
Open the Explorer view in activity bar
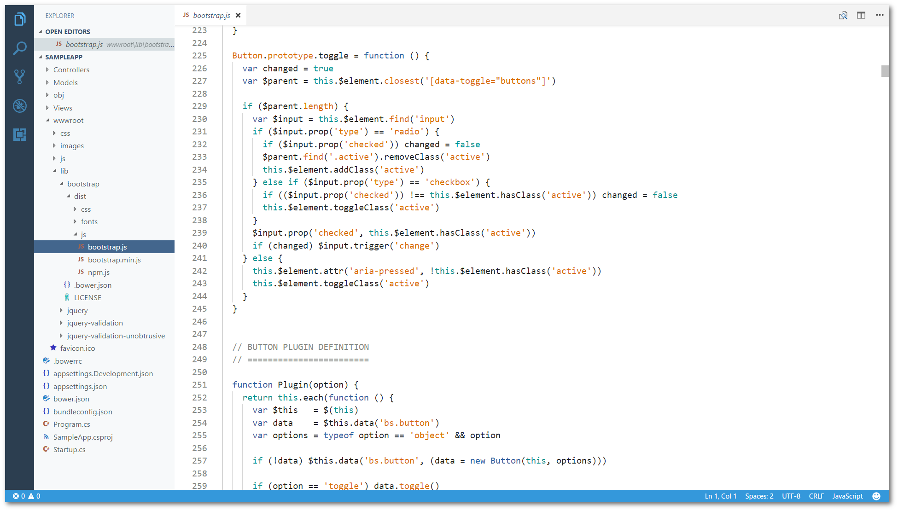(19, 19)
